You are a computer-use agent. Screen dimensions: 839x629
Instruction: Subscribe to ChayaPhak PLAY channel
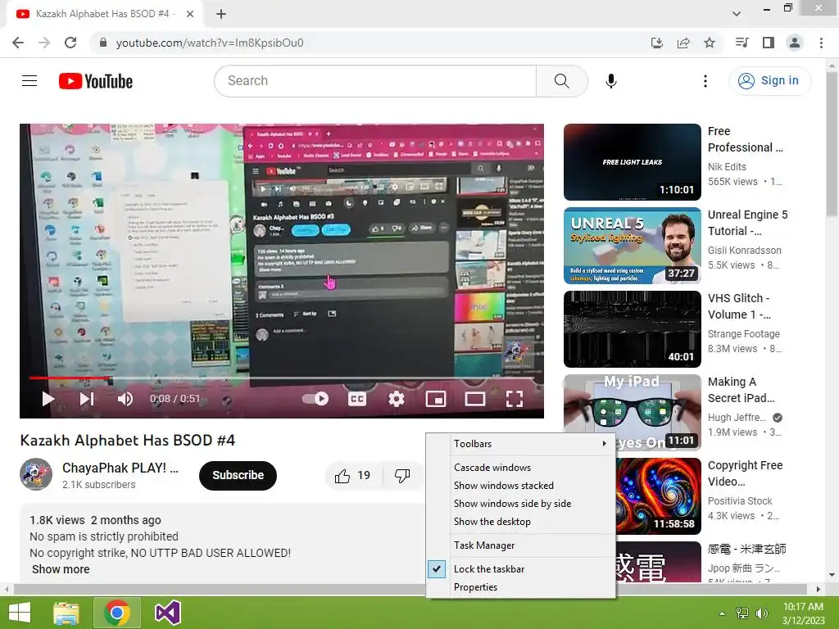coord(238,475)
